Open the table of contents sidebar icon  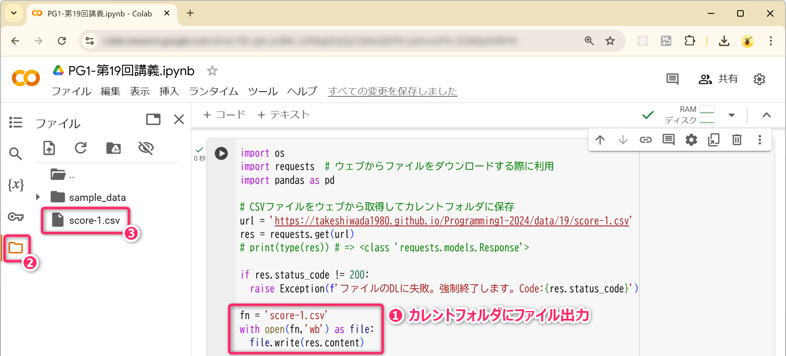click(16, 122)
